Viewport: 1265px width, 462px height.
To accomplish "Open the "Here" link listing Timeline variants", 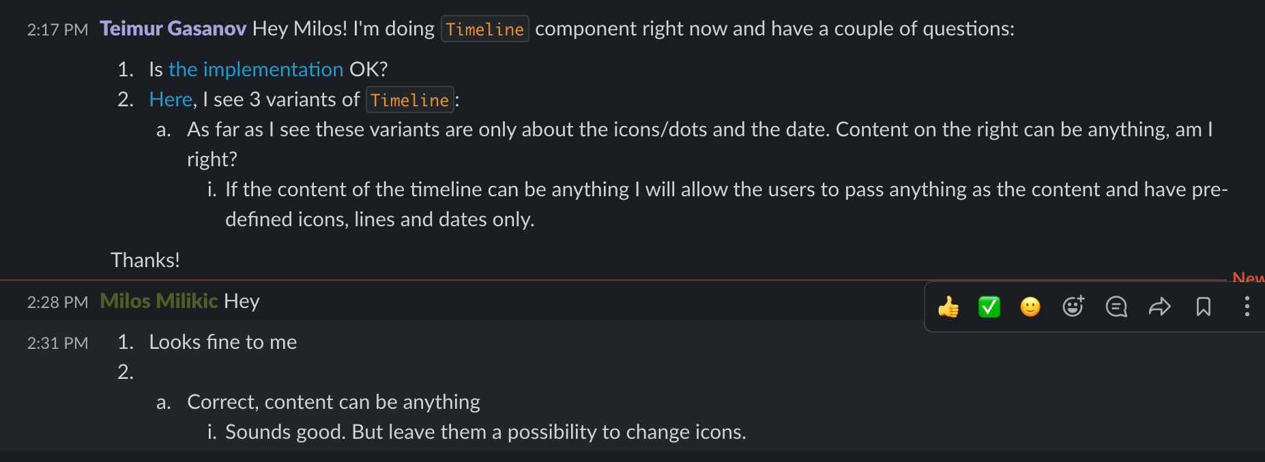I will [x=170, y=99].
